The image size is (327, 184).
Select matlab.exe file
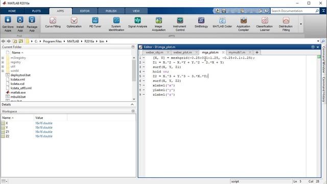(18, 93)
